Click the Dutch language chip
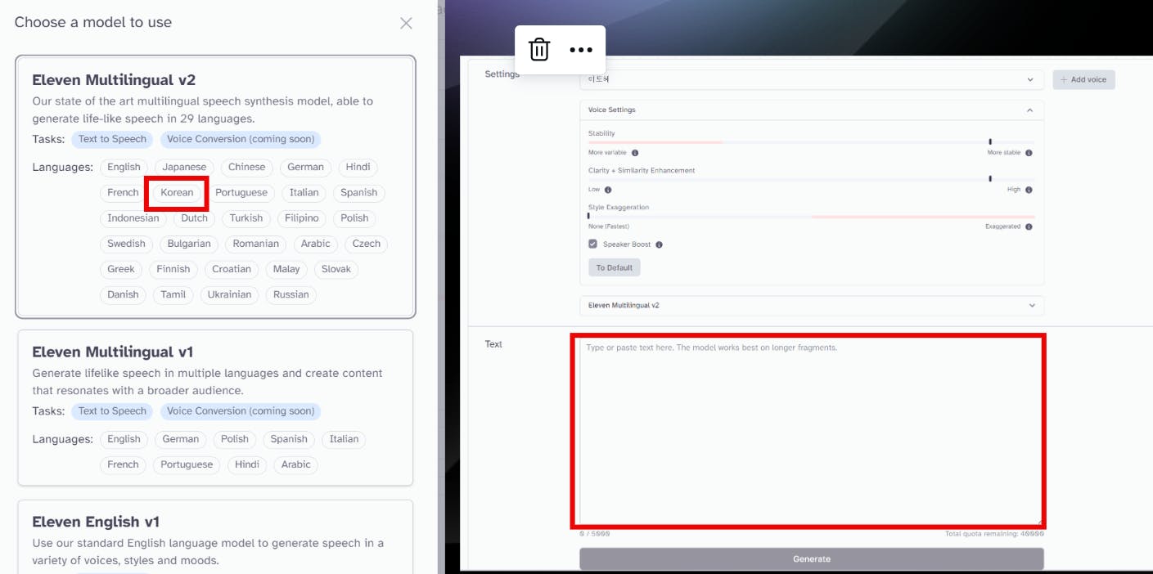This screenshot has width=1153, height=574. pos(195,218)
